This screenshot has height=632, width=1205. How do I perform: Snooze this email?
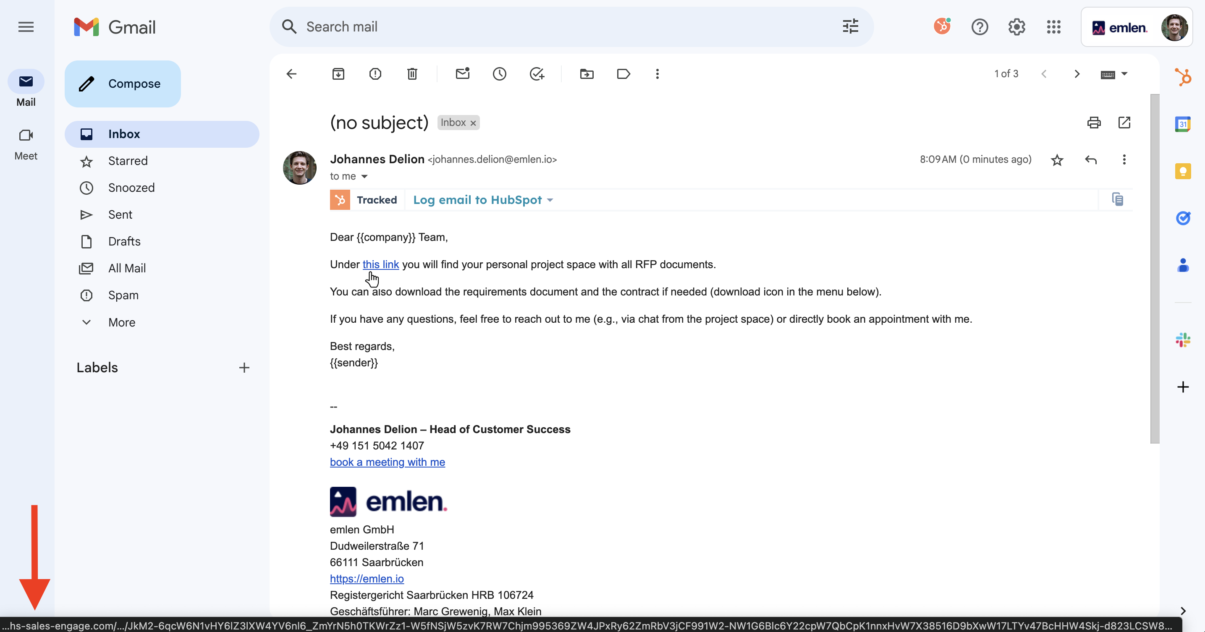(x=500, y=74)
